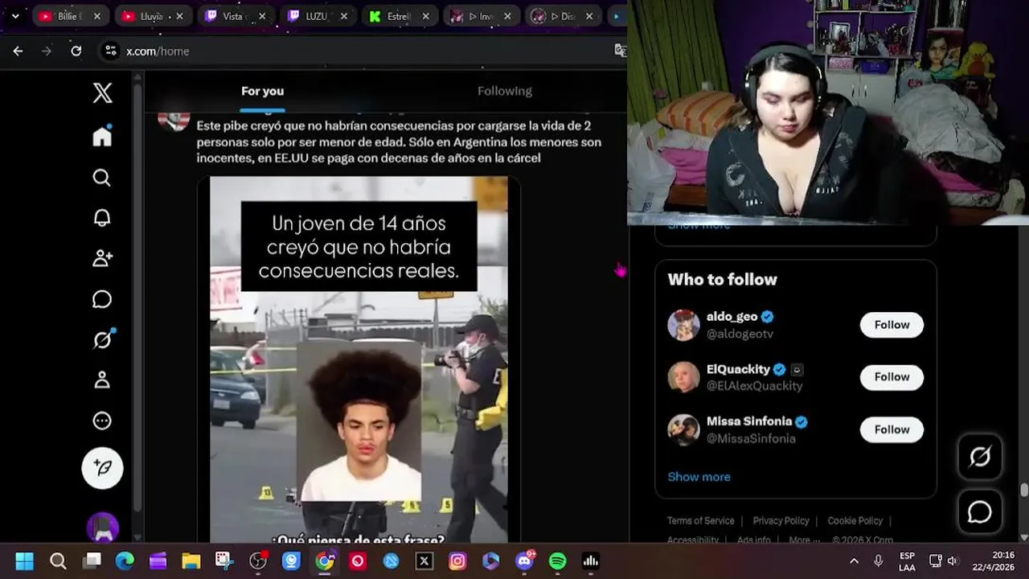Show more in Who to follow

[x=699, y=477]
